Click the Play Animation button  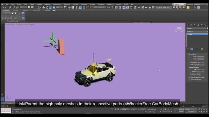click(166, 109)
